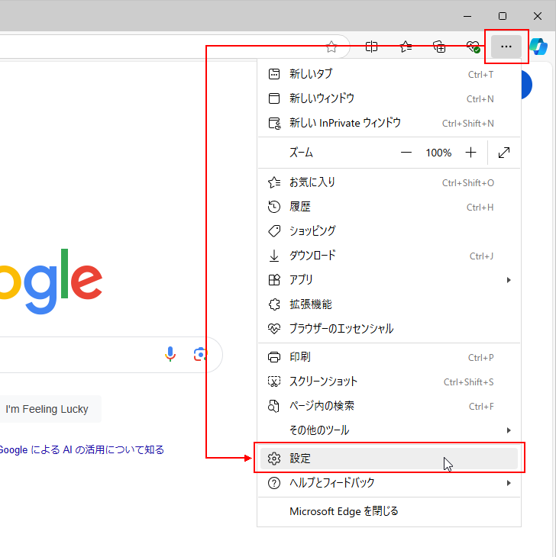Select スクリーンショット menu item
This screenshot has width=556, height=557.
389,382
